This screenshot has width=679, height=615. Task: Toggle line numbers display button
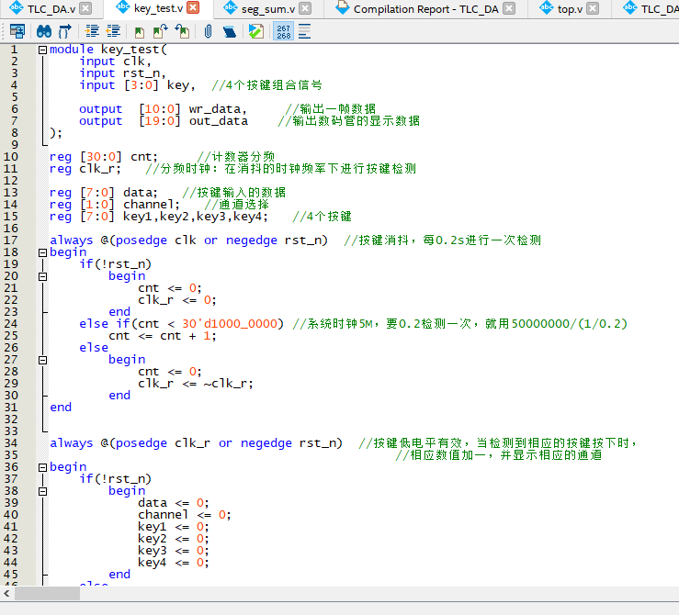[283, 31]
